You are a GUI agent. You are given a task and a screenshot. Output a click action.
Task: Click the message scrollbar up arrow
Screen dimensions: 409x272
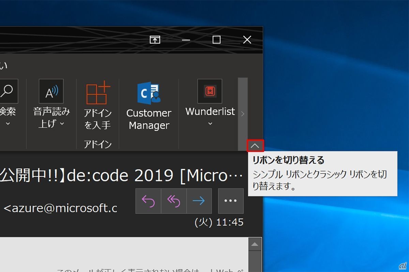[255, 244]
